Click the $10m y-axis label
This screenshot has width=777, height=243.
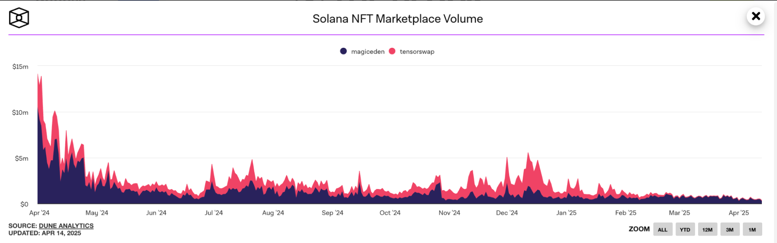20,113
